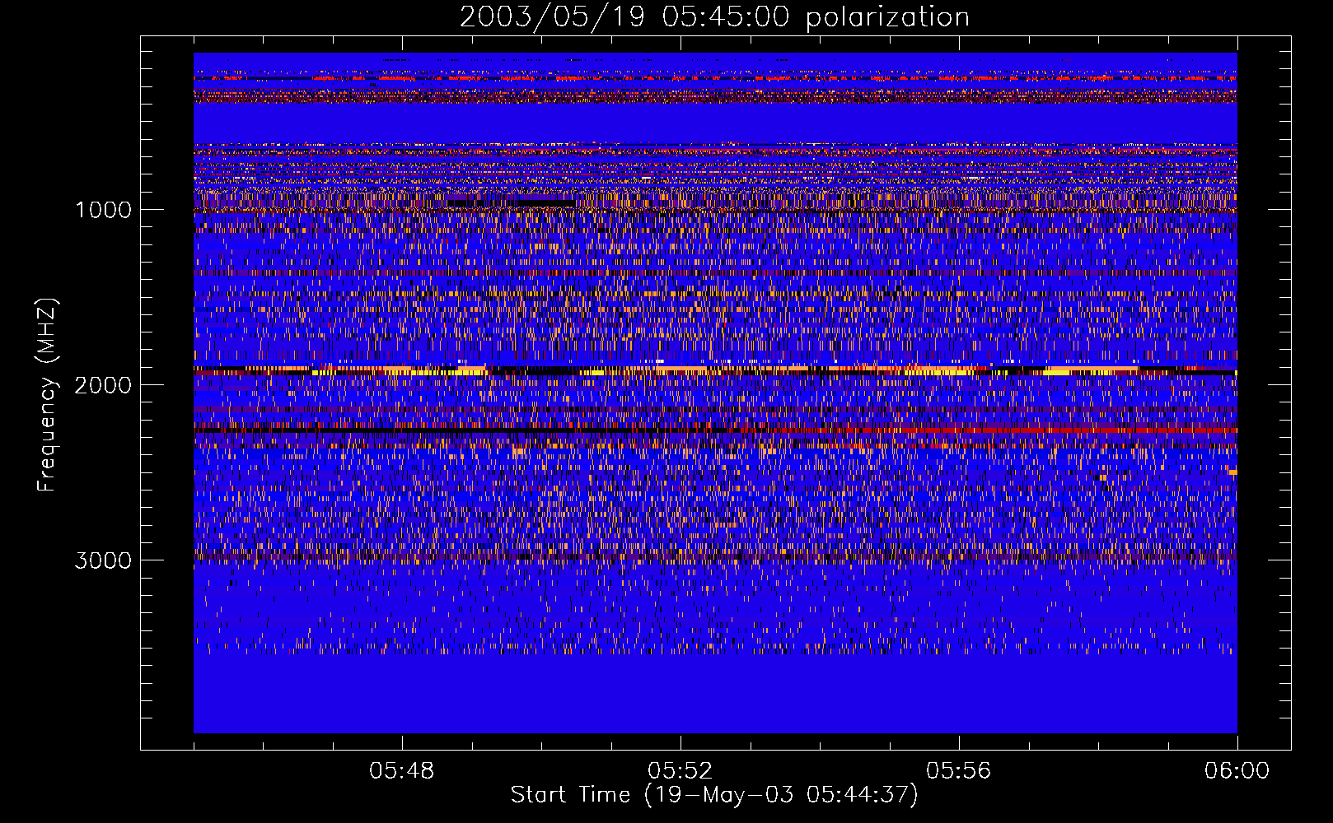Click the 05:56 time tick label
Screen dimensions: 1333x823
tap(959, 770)
